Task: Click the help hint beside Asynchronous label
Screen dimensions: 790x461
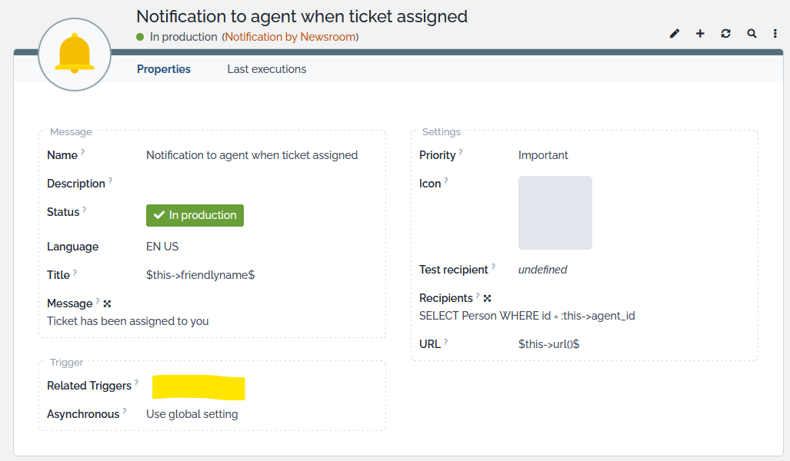Action: click(125, 411)
